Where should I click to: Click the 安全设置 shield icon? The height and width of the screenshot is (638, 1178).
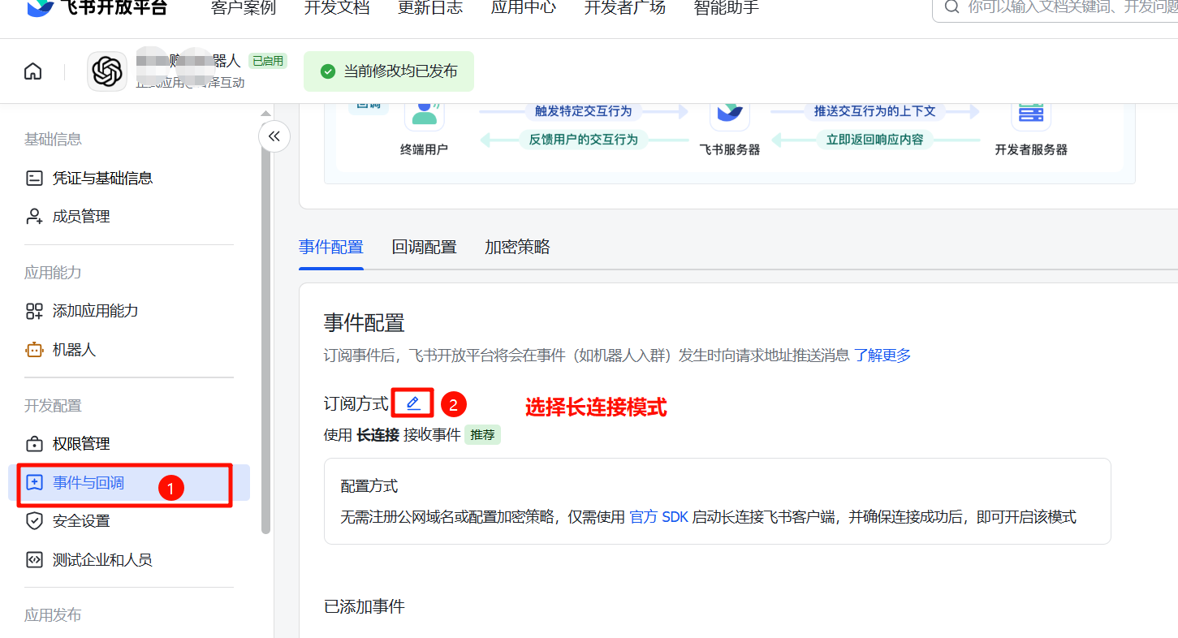coord(34,521)
